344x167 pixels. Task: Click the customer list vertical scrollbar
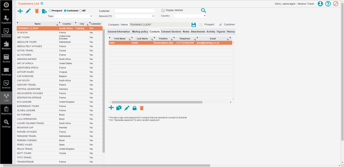click(x=104, y=91)
